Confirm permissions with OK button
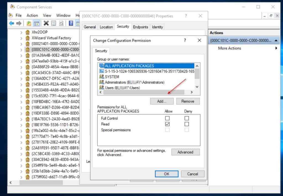 pos(167,174)
